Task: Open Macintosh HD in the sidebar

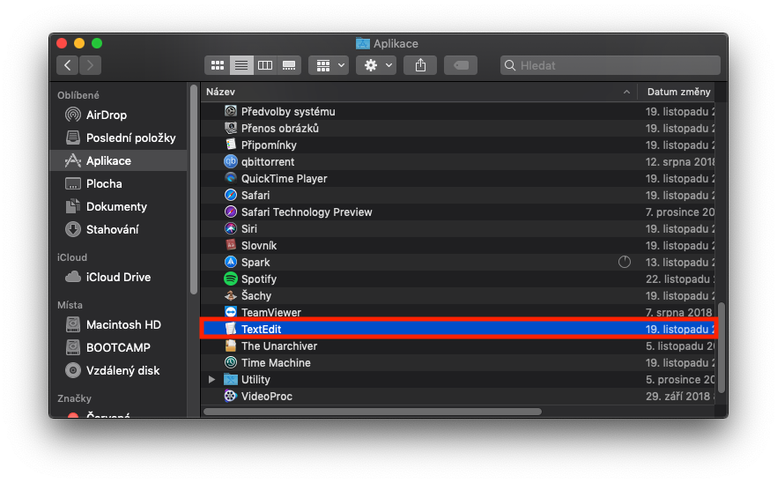Action: click(119, 325)
